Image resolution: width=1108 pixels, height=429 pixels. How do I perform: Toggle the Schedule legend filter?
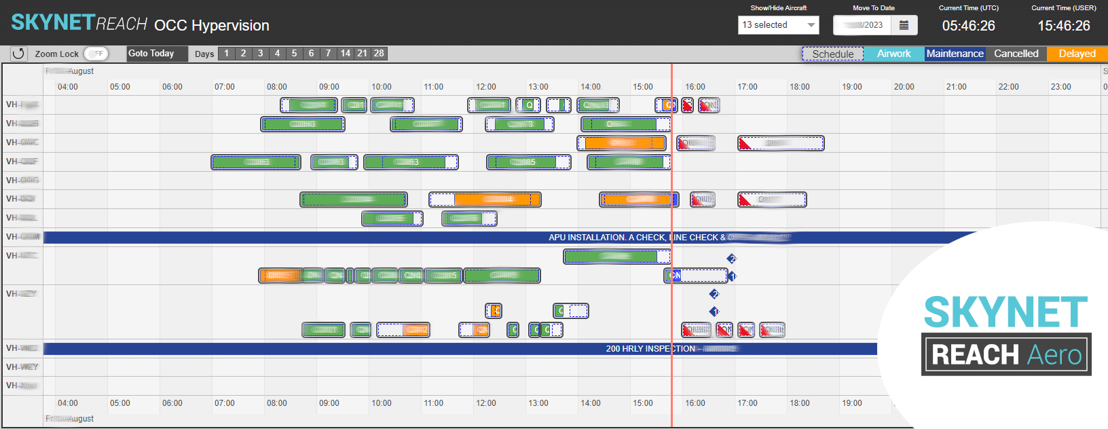[x=832, y=54]
